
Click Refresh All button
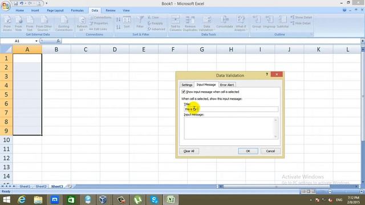[82, 23]
